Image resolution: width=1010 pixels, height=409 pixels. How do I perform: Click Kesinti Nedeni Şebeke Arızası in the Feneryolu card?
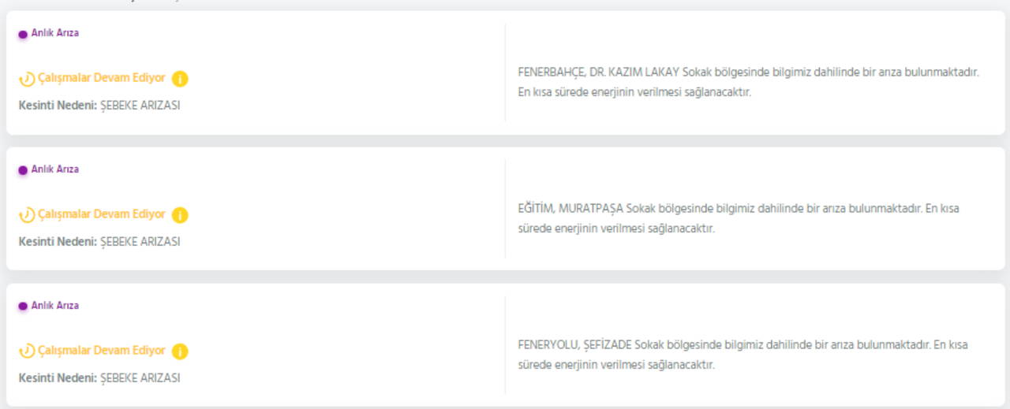99,378
